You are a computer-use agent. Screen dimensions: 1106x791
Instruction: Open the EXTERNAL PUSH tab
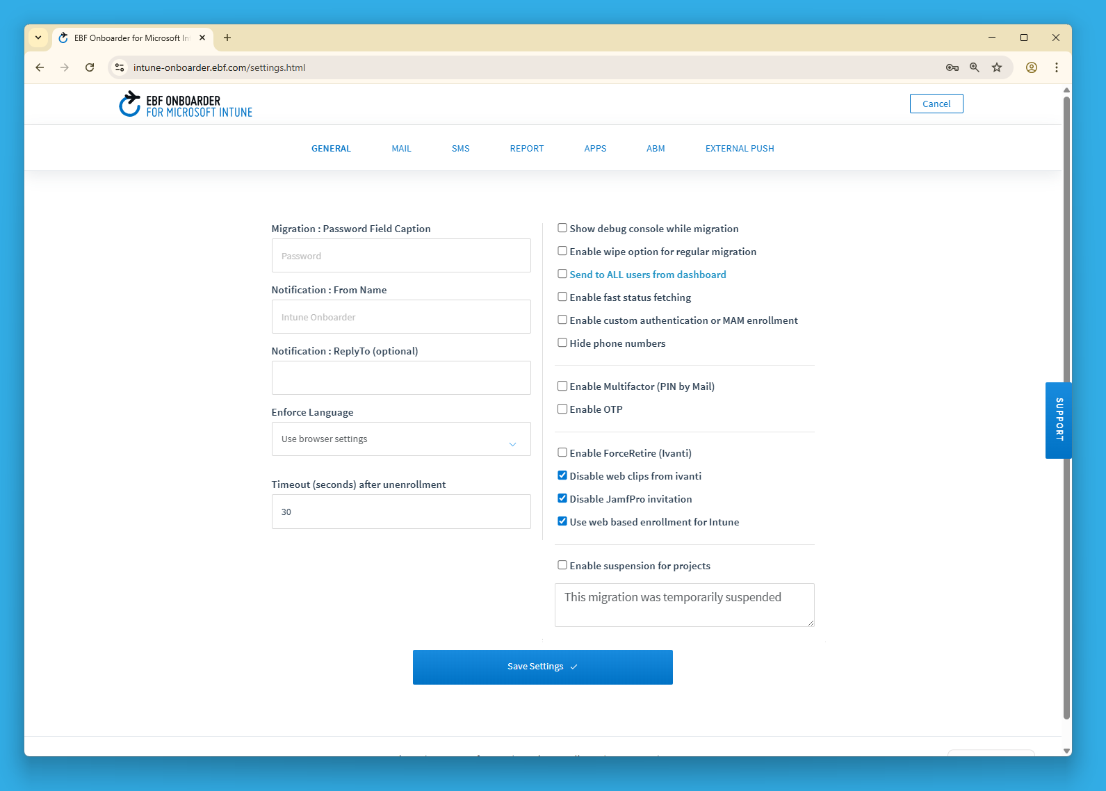740,149
